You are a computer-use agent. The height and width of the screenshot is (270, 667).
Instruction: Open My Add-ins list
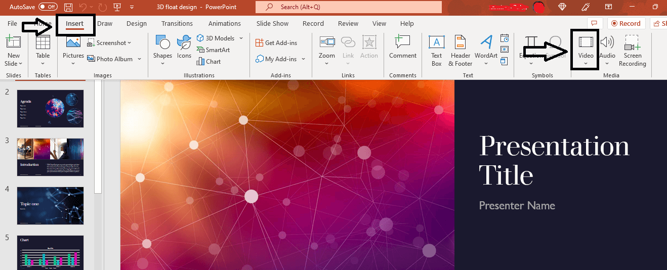point(276,59)
